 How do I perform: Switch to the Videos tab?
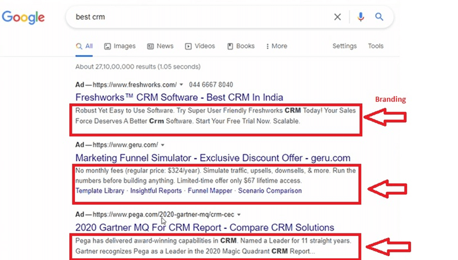tap(200, 46)
